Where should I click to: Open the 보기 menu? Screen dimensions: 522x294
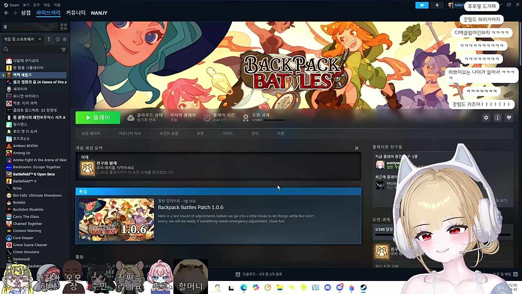[x=26, y=5]
